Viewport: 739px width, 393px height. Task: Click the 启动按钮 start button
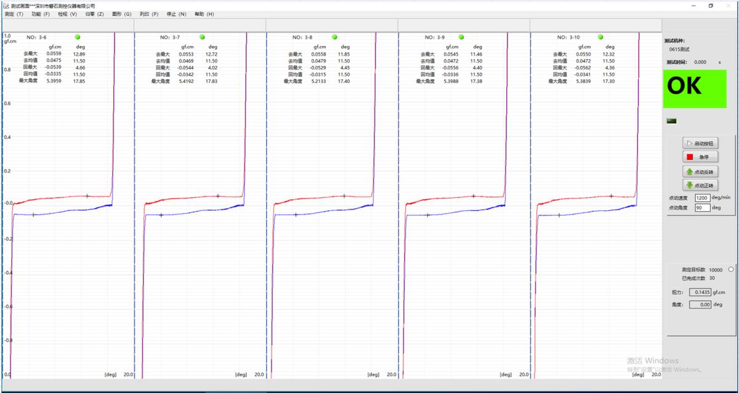click(x=700, y=143)
